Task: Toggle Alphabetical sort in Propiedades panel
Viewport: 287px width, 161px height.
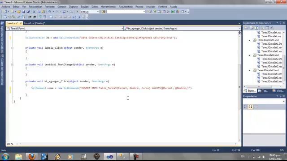Action: pos(251,106)
